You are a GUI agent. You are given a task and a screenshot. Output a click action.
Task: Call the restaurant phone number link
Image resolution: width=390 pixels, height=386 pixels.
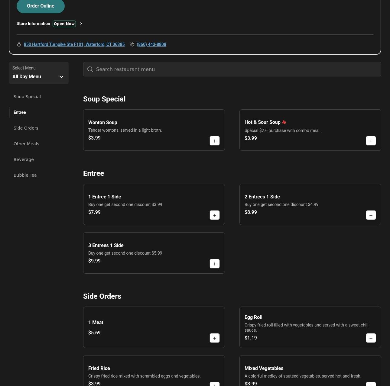click(151, 44)
